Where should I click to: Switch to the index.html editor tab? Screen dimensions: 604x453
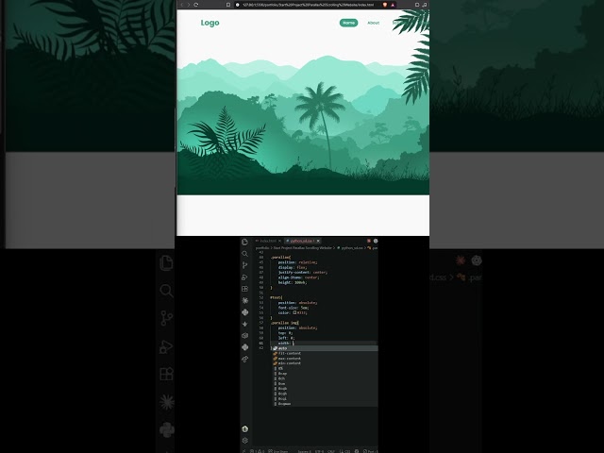[266, 241]
